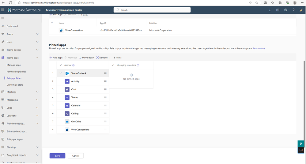The image size is (306, 164).
Task: Open Setup policies page
Action: point(14,78)
